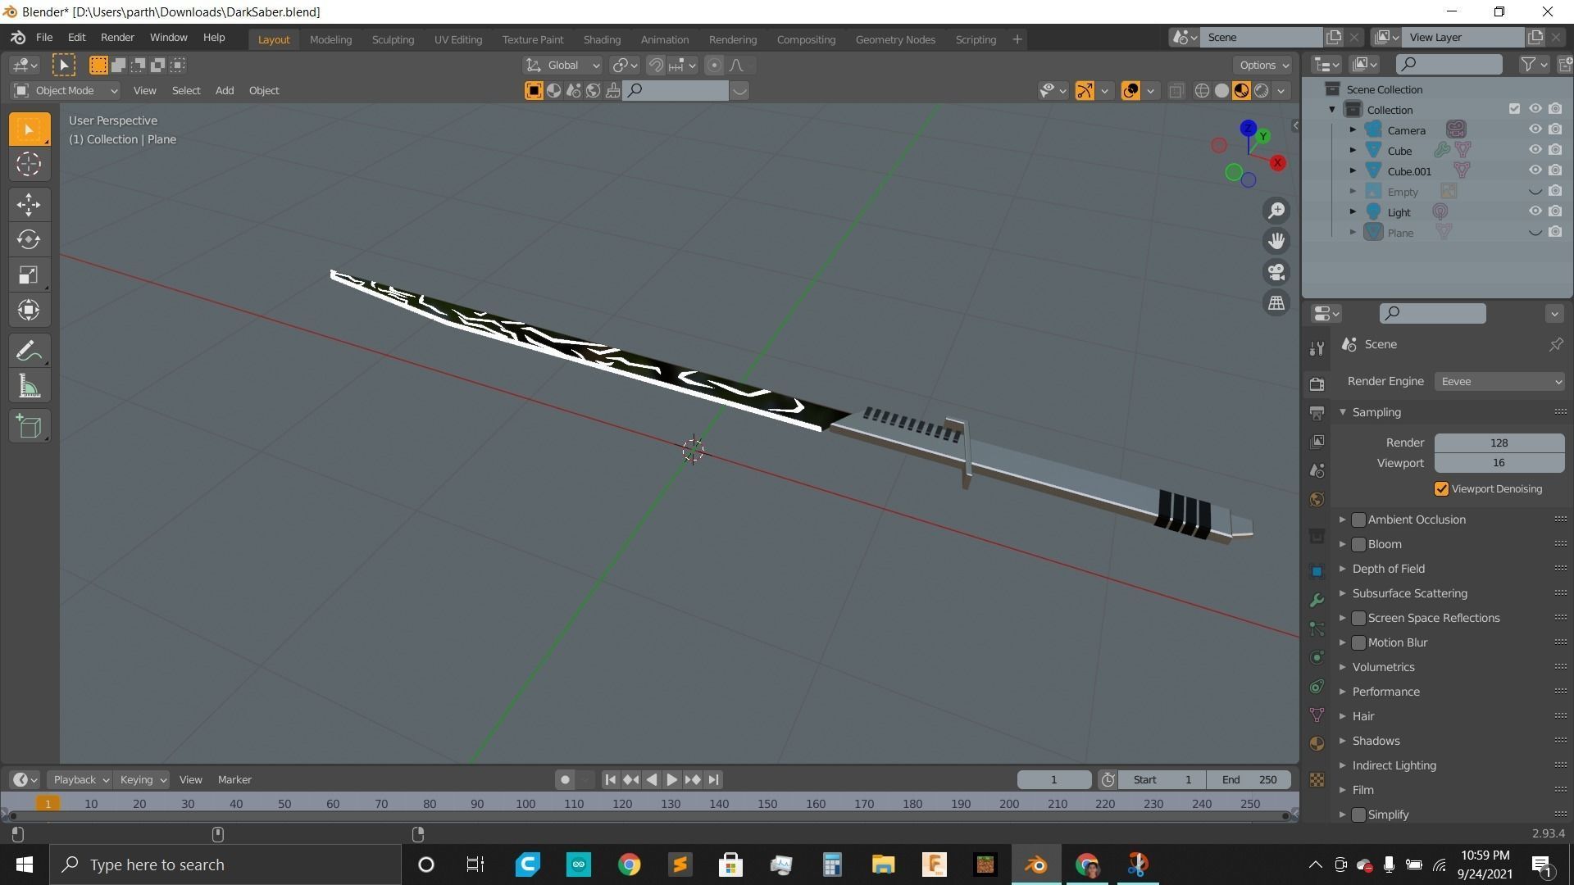1574x885 pixels.
Task: Click the pan view hand icon
Action: 1276,241
